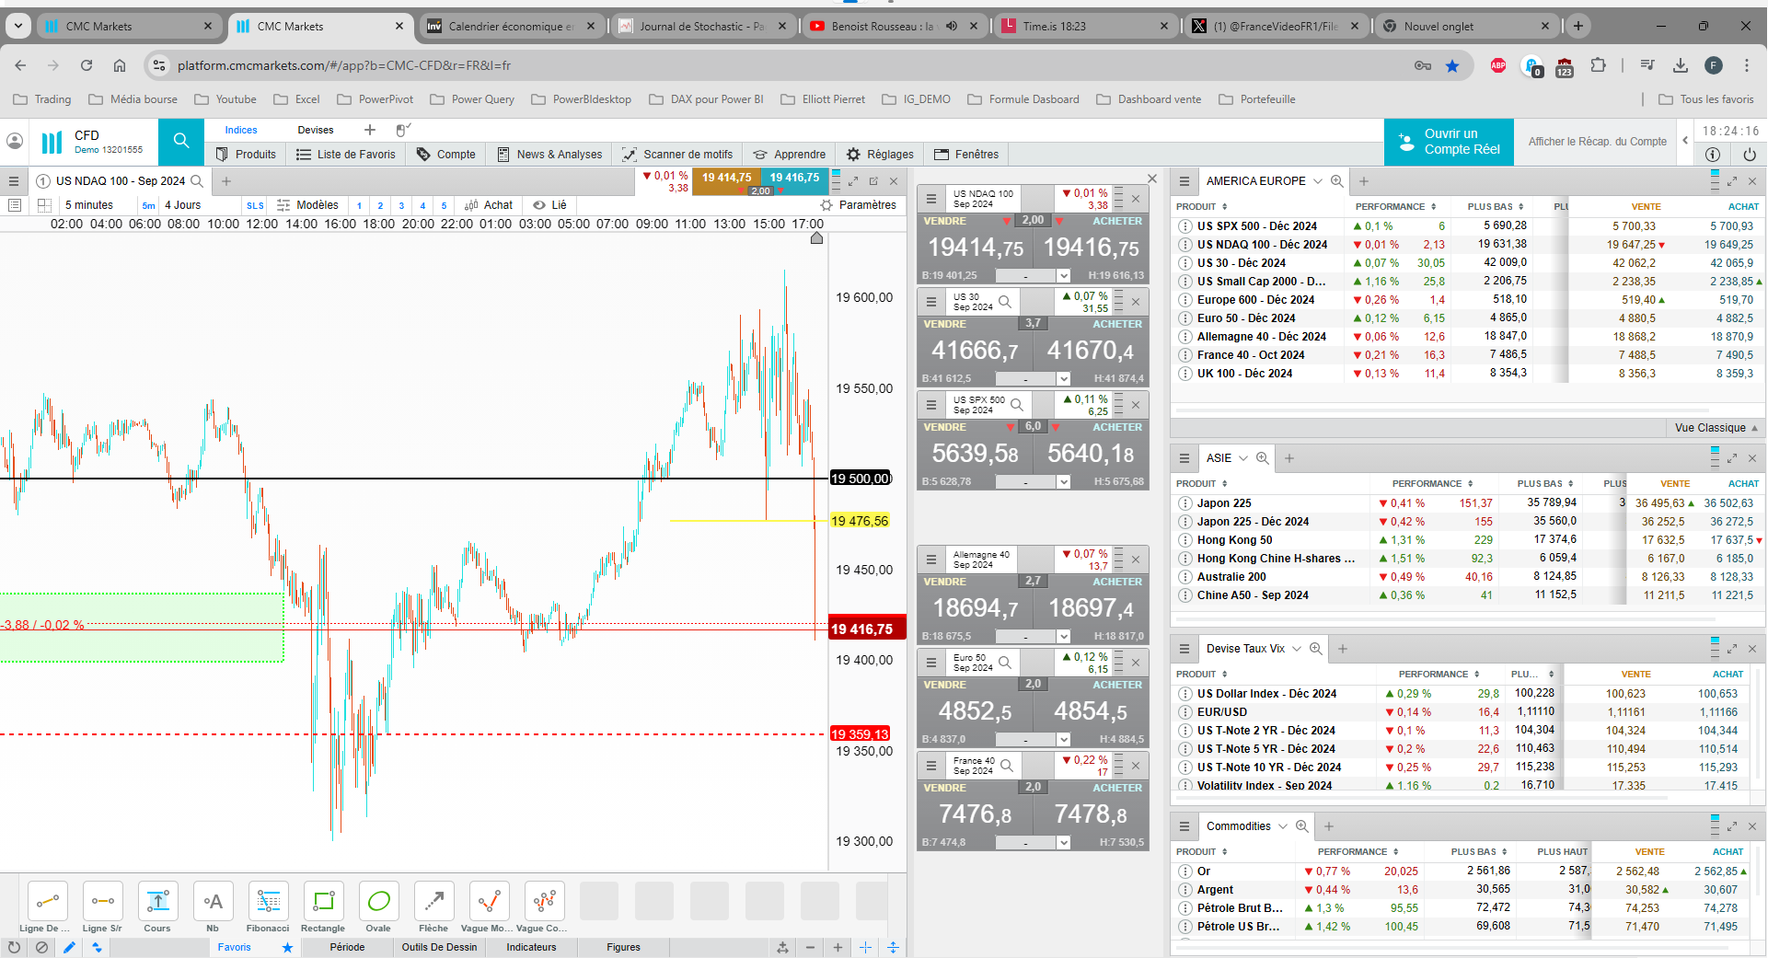Select the Ovale drawing tool

(378, 901)
